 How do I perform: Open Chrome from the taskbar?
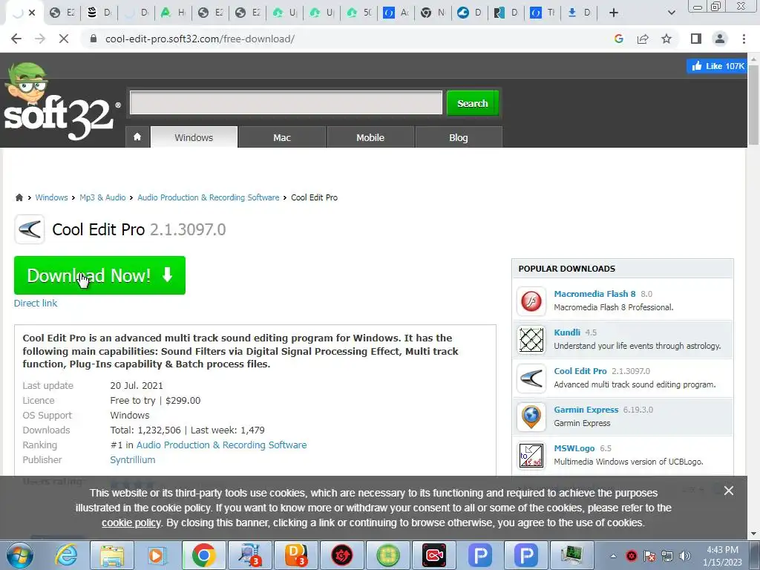pos(203,555)
